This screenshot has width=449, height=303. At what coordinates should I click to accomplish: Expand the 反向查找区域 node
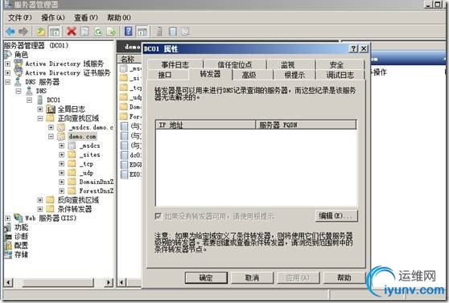[40, 200]
